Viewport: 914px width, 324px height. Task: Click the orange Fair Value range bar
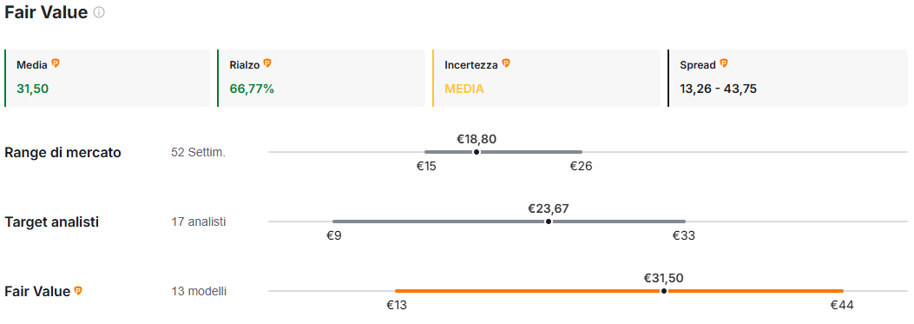coord(619,291)
